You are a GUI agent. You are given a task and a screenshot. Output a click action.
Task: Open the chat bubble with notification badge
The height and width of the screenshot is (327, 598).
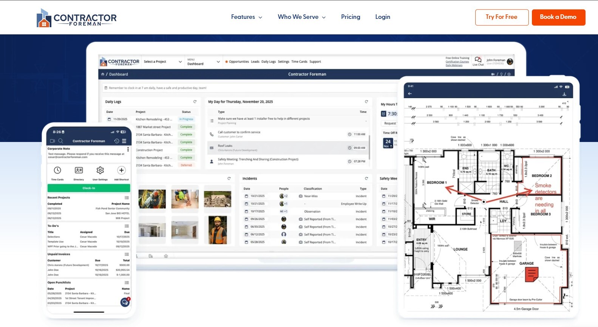(x=125, y=302)
